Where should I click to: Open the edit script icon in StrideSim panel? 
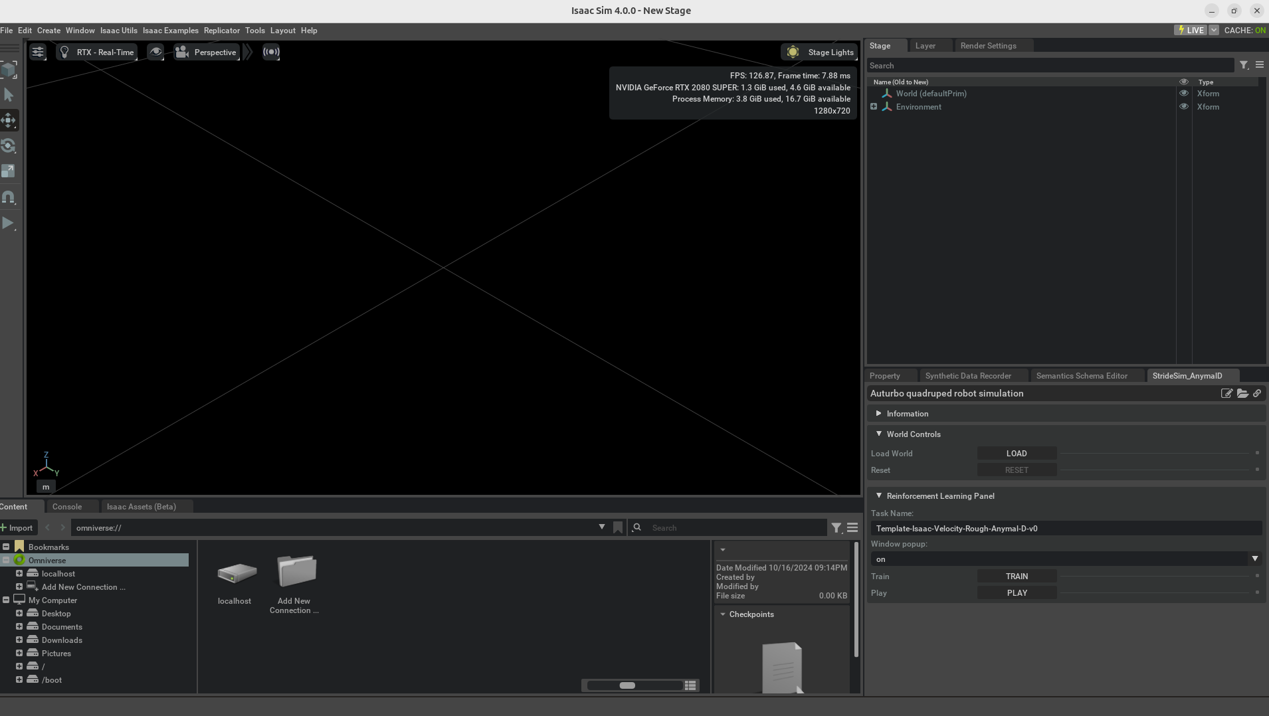click(1226, 393)
